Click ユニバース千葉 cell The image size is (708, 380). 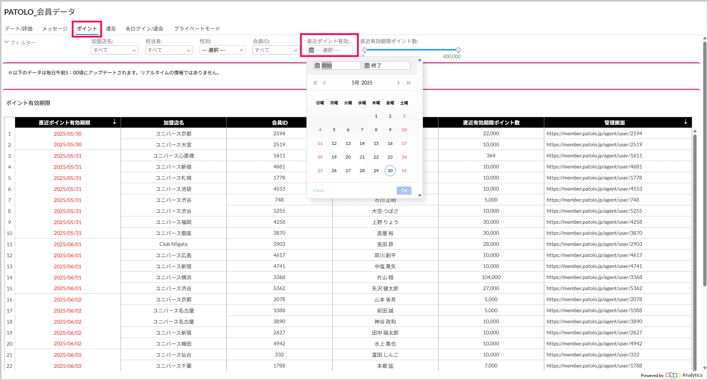click(174, 366)
